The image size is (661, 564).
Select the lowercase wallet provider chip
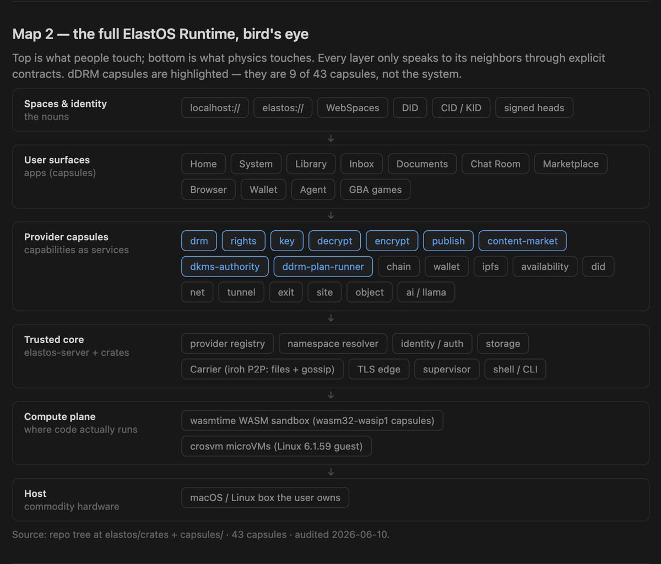[x=446, y=266]
